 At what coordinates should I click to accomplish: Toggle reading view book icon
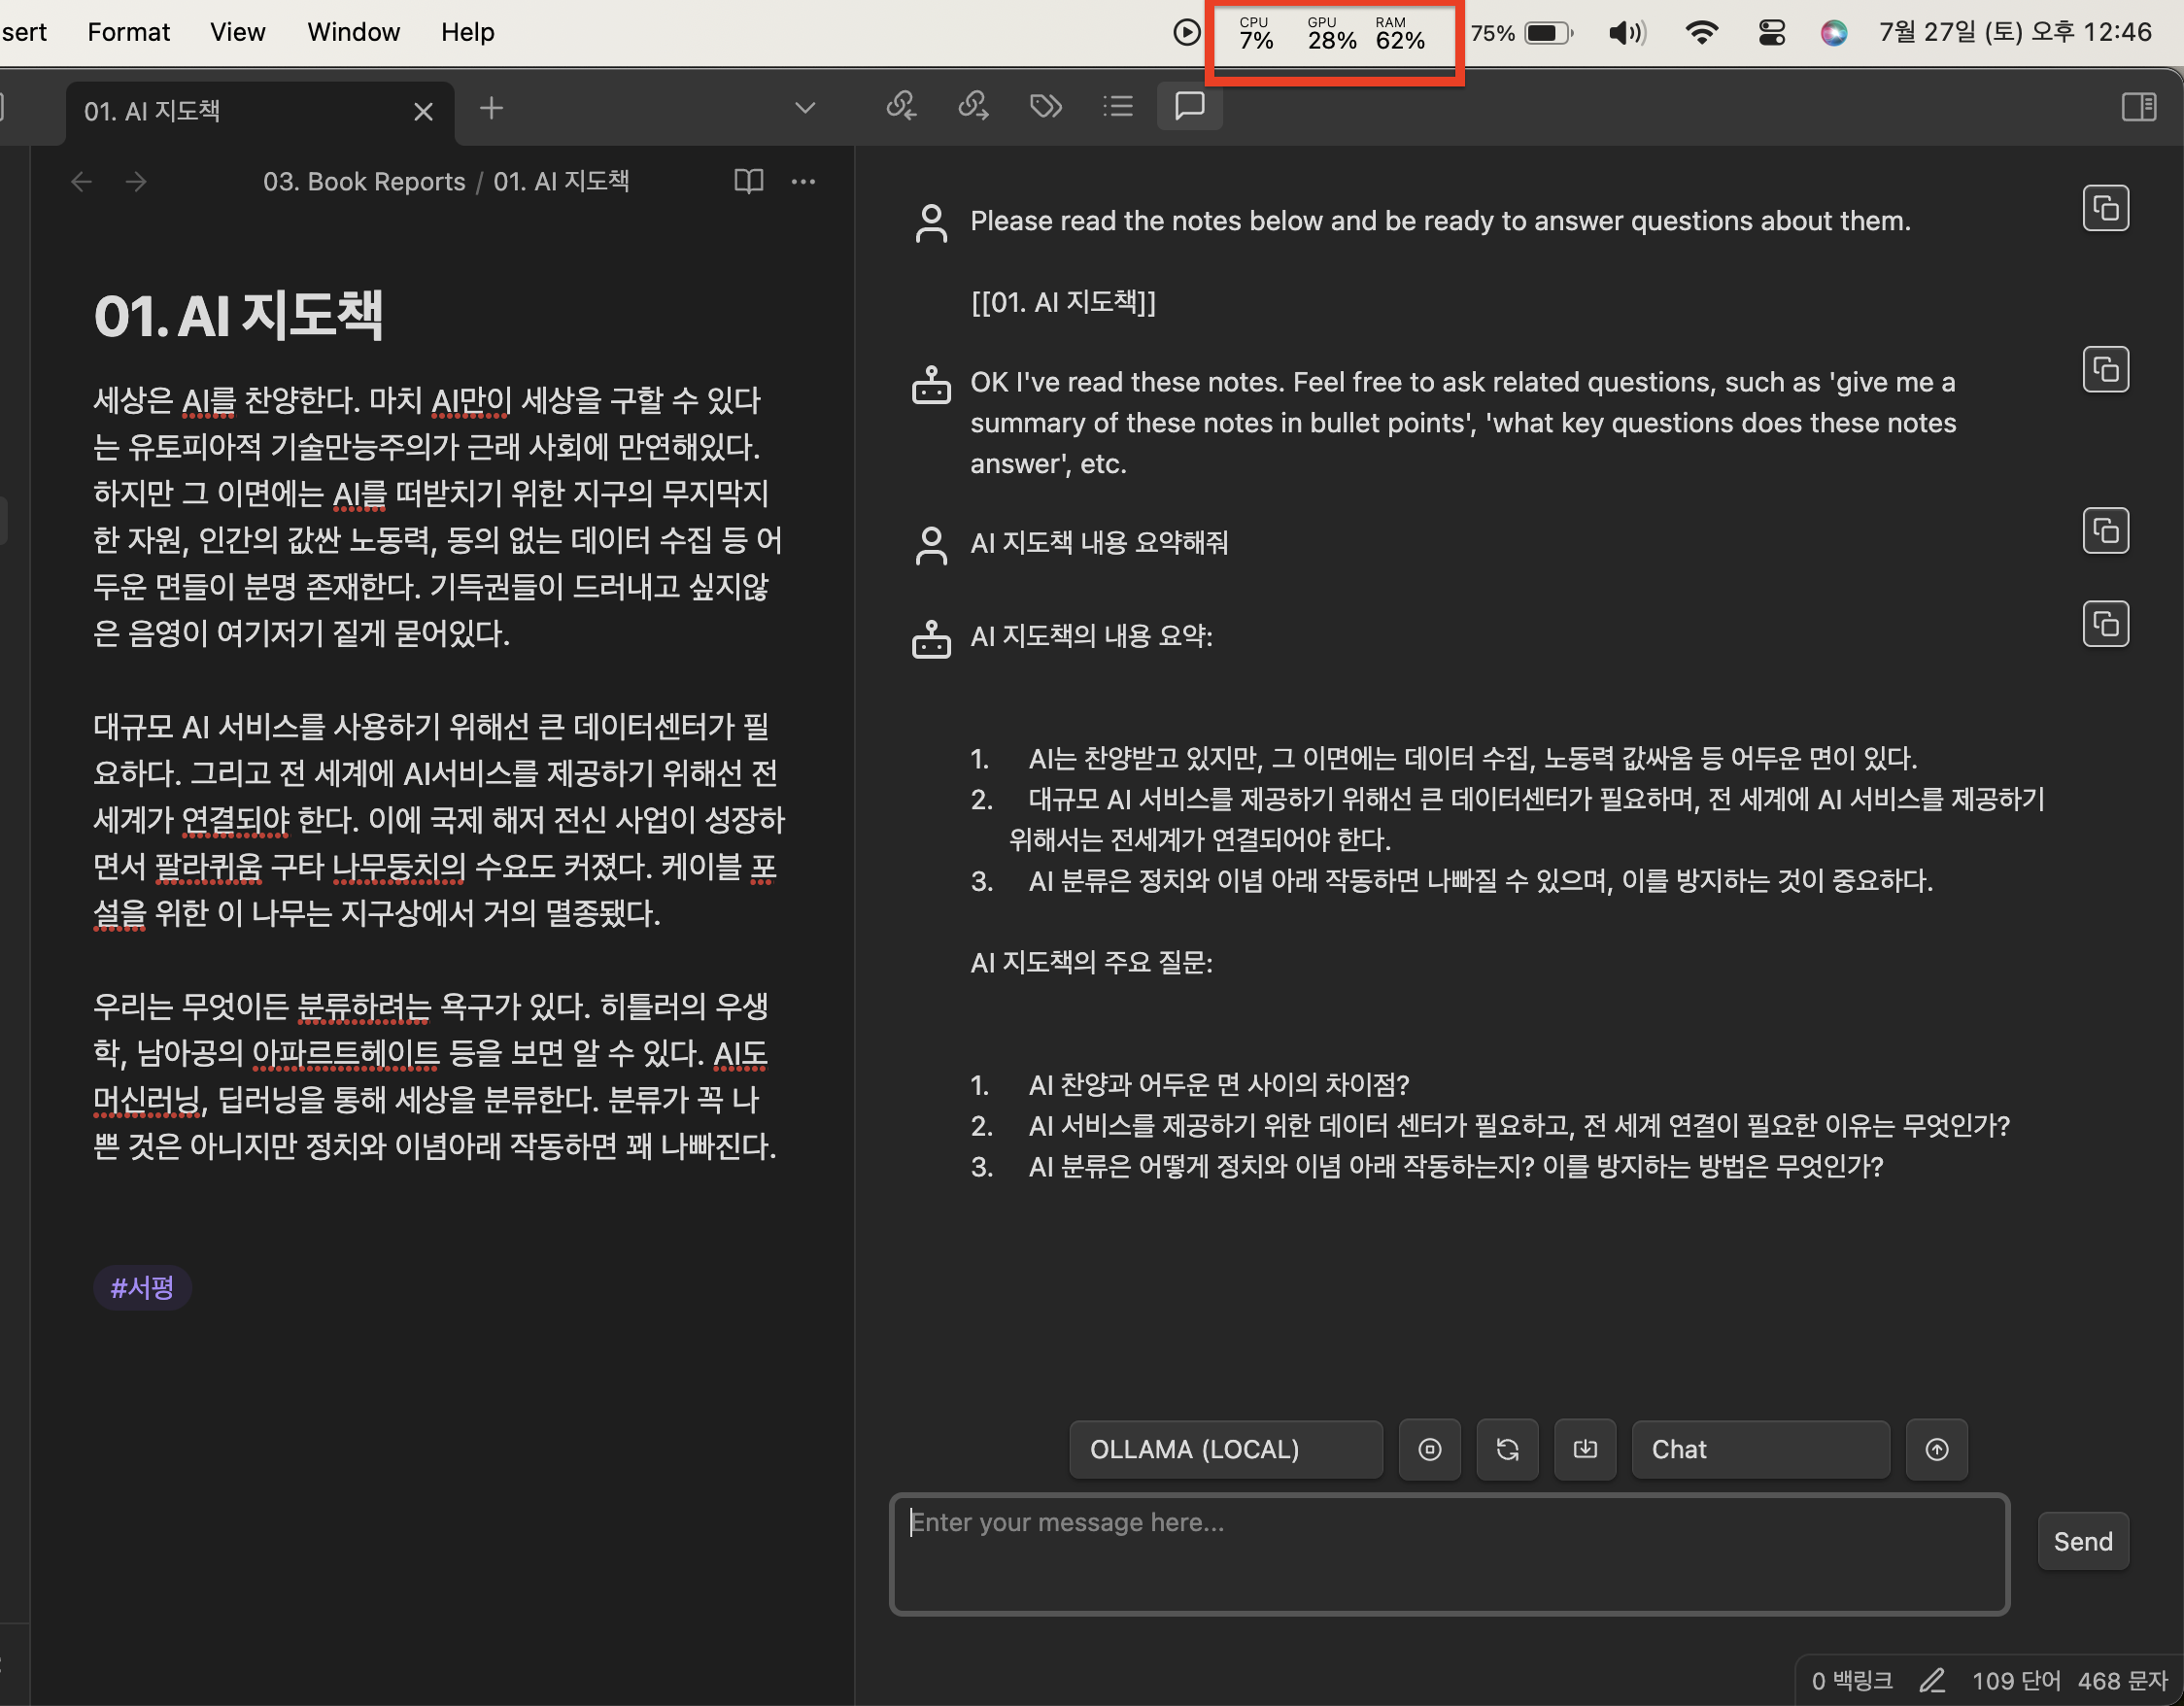[x=748, y=181]
